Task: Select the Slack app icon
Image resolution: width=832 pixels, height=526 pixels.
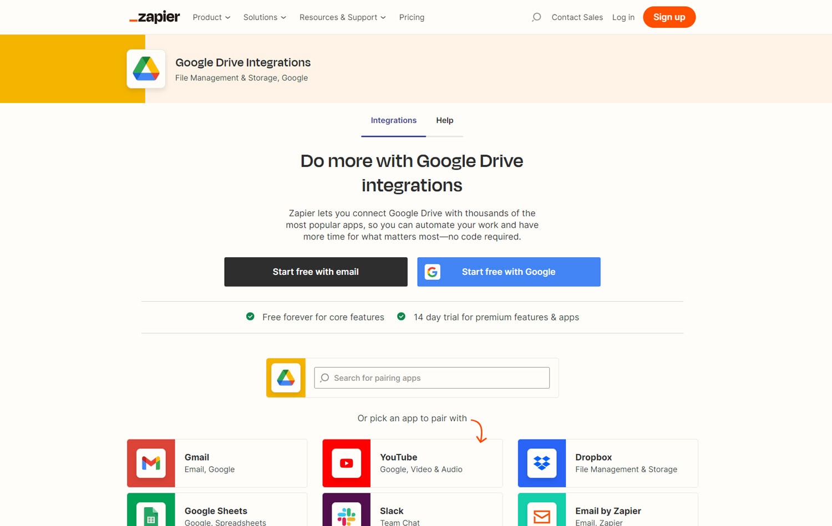Action: tap(346, 515)
